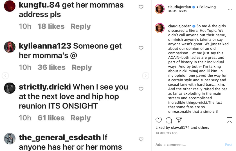This screenshot has width=236, height=151.
Task: Reply to the kungfu.84 comment
Action: [80, 26]
